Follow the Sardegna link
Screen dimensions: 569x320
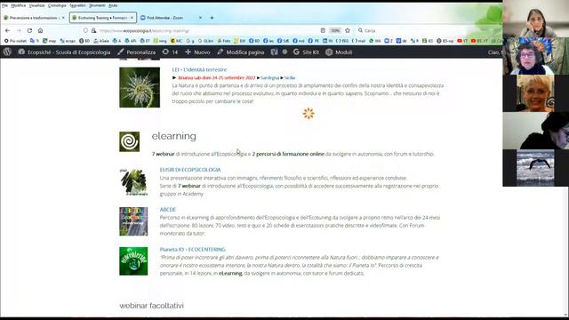coord(270,77)
